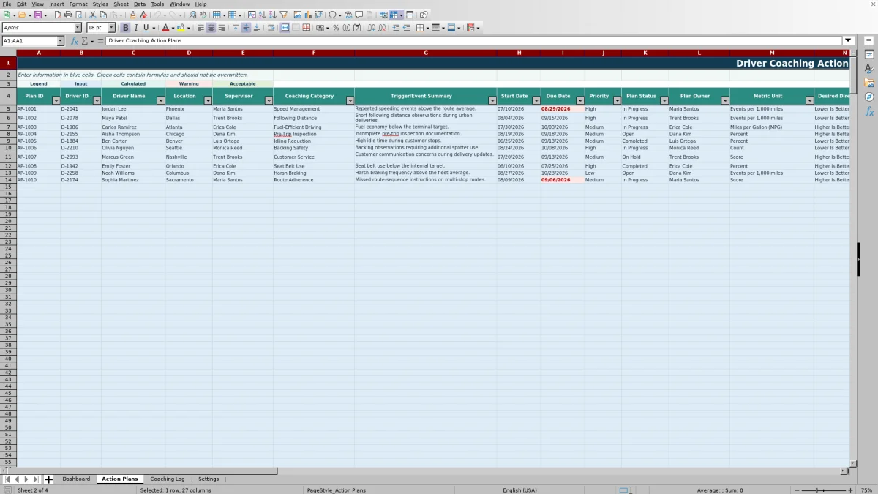Screen dimensions: 878x494
Task: Click the Save document icon
Action: pyautogui.click(x=37, y=15)
